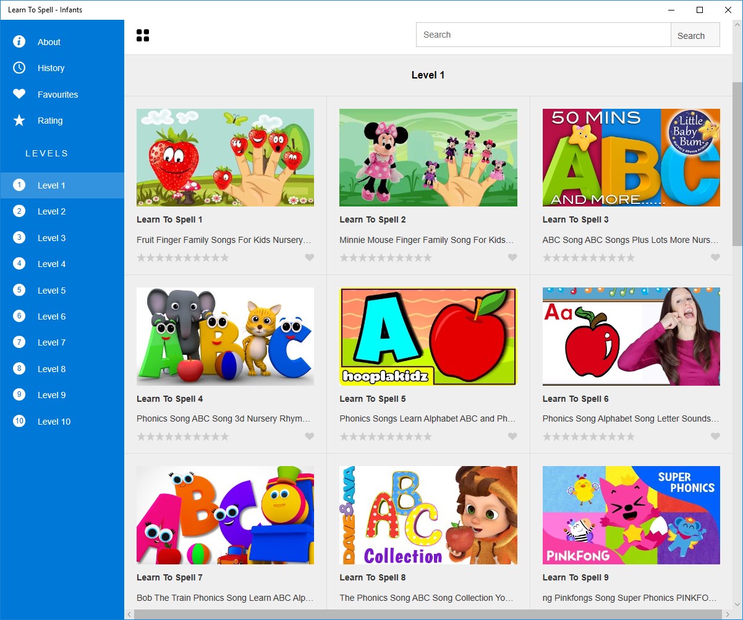This screenshot has height=620, width=743.
Task: Open the Dave & Ava ABC Collection thumbnail
Action: click(428, 515)
